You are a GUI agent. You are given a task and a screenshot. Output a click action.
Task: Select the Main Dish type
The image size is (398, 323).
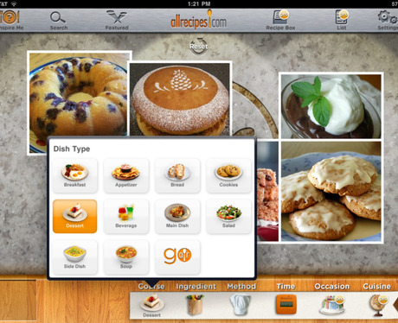pyautogui.click(x=177, y=216)
